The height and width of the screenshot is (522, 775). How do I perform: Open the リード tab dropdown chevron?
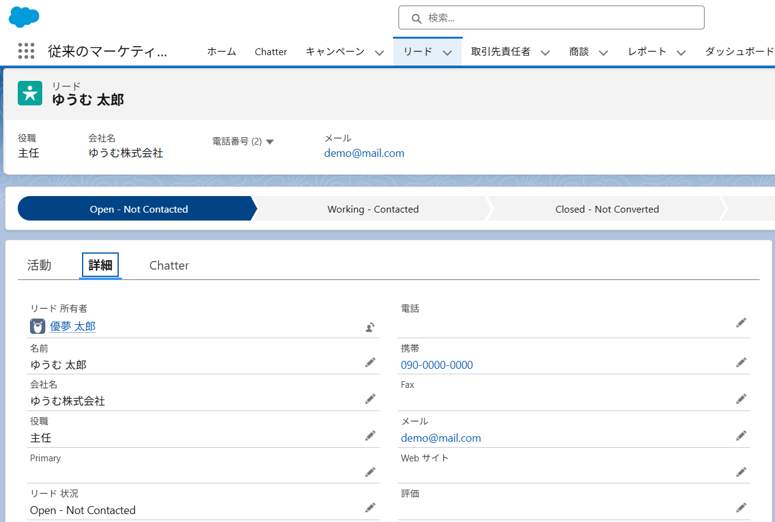[447, 53]
